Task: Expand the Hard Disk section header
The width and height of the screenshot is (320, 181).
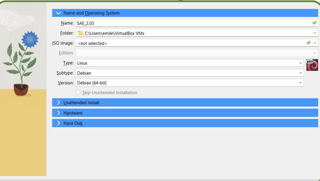Action: (x=73, y=123)
